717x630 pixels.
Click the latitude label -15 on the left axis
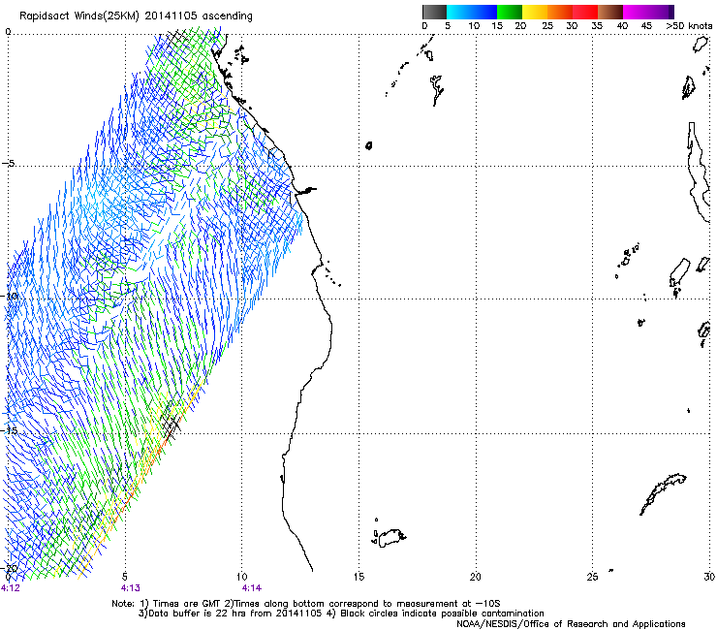(10, 430)
